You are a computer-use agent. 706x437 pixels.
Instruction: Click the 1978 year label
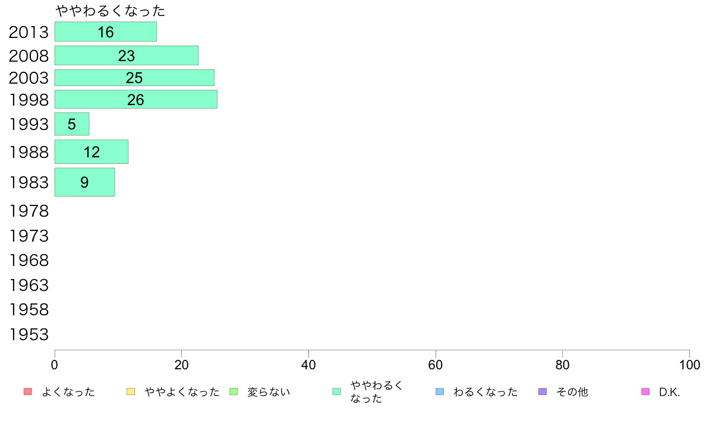pos(29,211)
